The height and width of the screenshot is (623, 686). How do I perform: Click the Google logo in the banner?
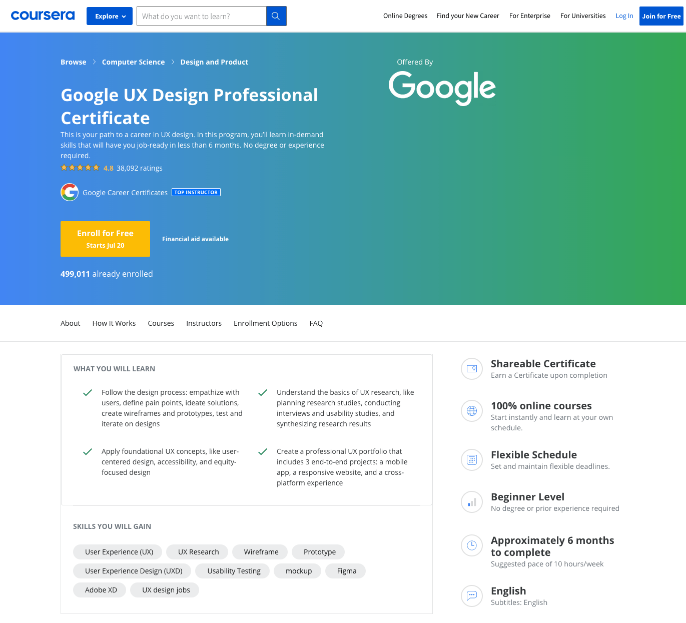tap(442, 88)
